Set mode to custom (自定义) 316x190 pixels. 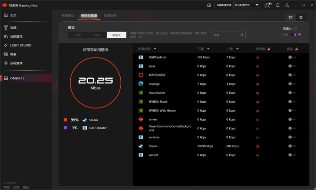point(116,35)
